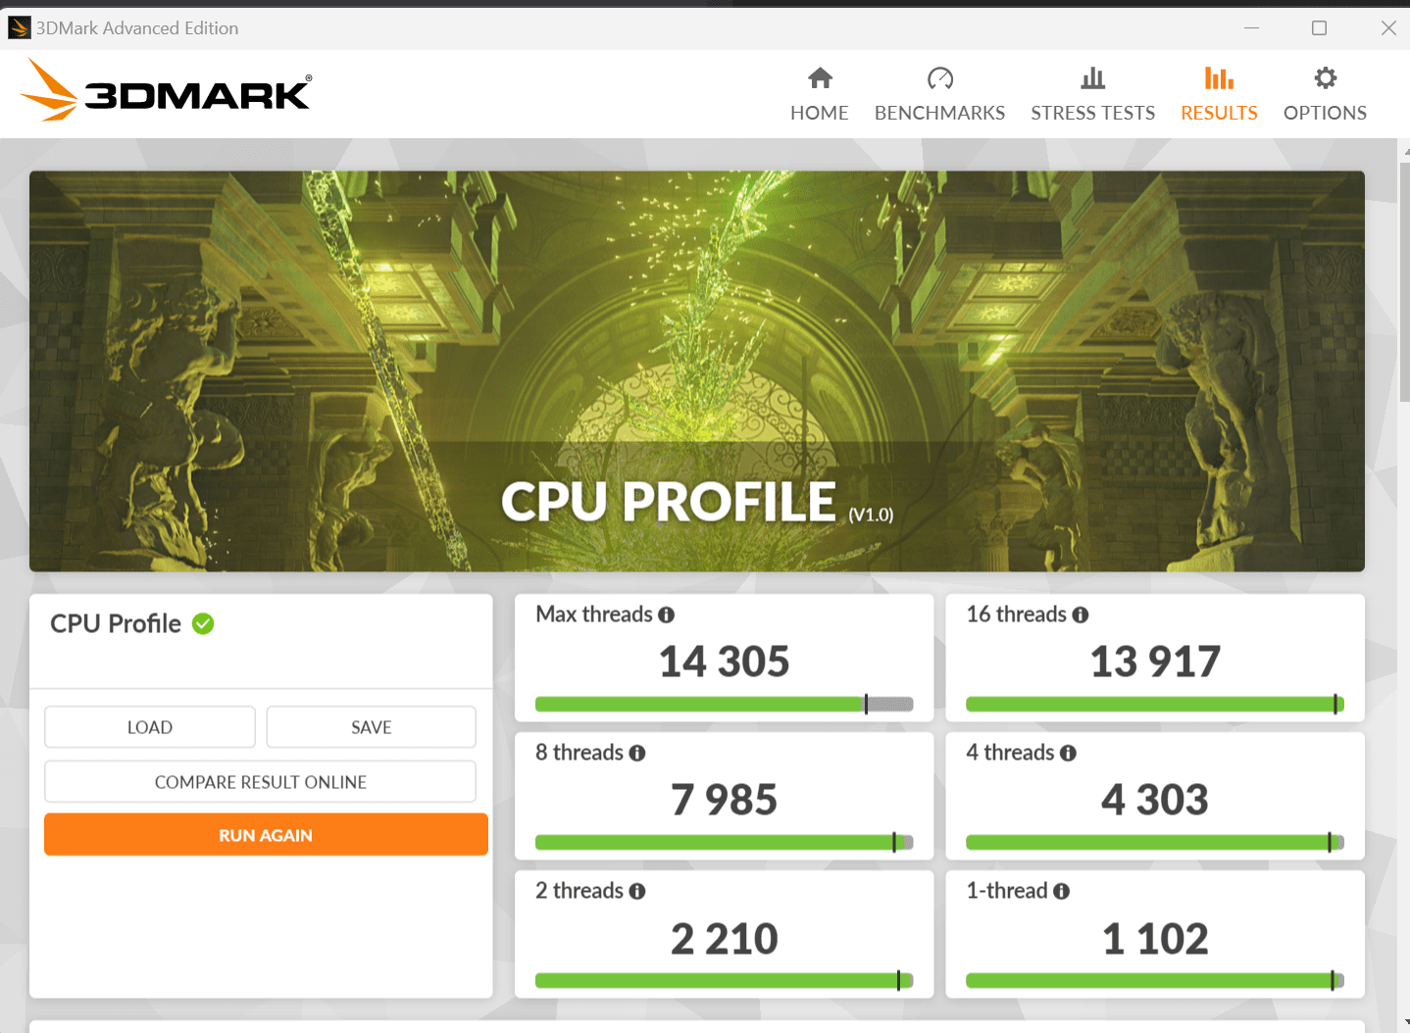The image size is (1410, 1033).
Task: Open the HOME tab
Action: [x=820, y=94]
